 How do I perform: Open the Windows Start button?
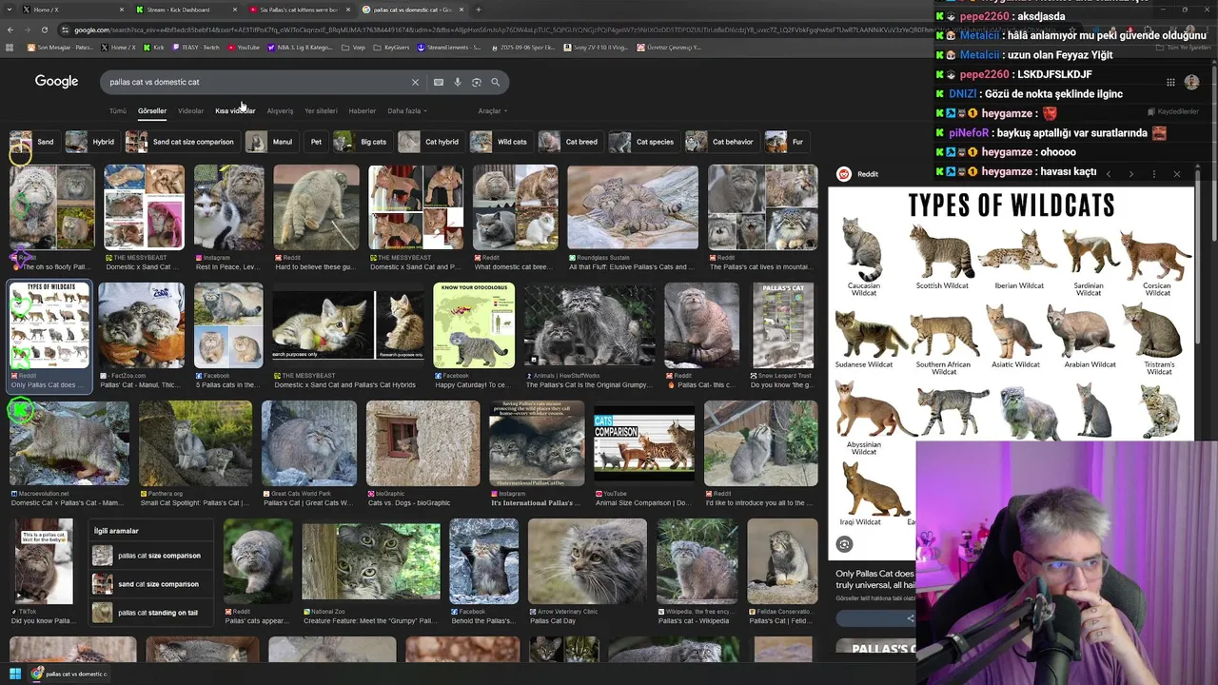click(x=15, y=674)
